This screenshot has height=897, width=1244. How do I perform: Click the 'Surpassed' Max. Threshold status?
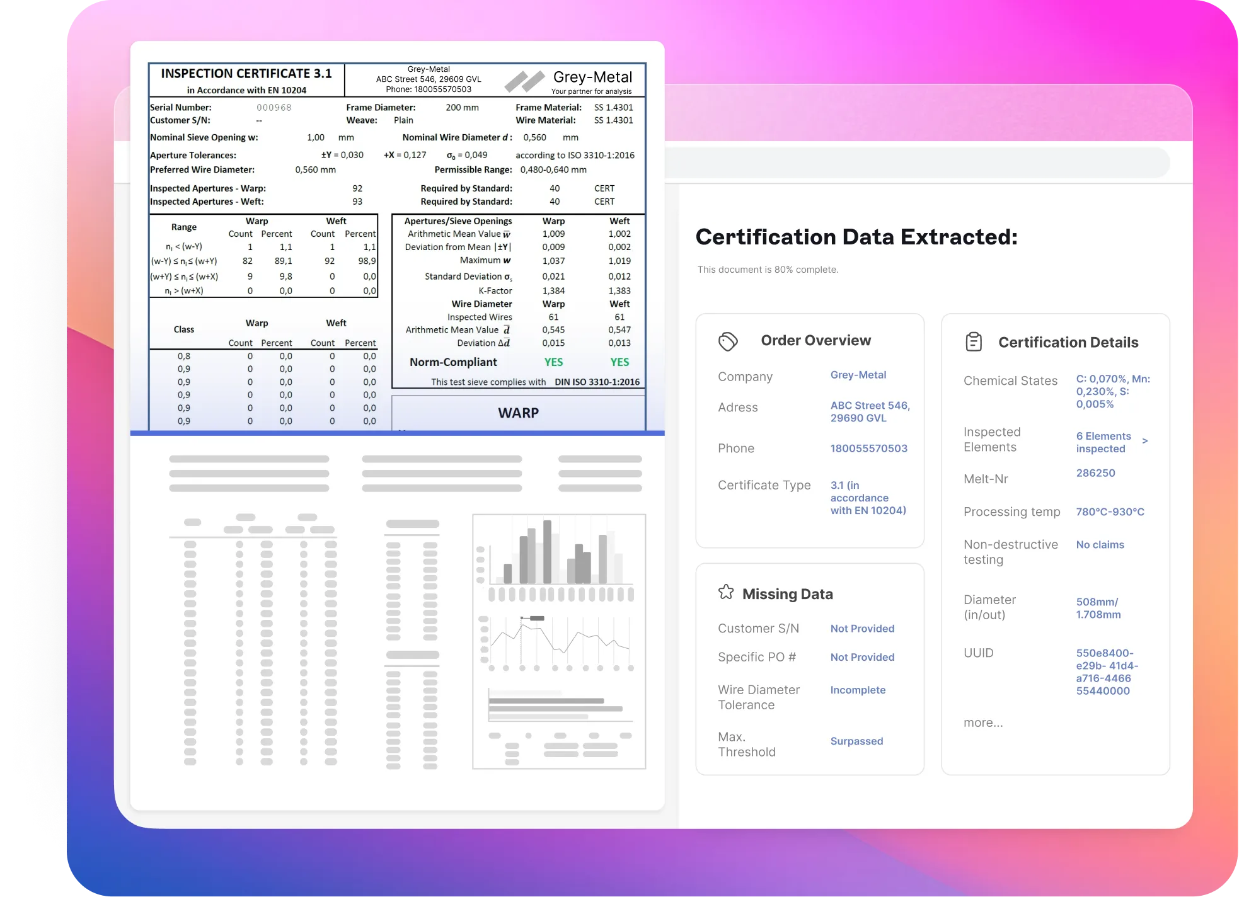click(856, 741)
